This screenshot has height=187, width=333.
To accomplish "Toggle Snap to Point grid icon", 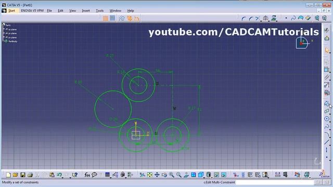I will tap(112, 19).
